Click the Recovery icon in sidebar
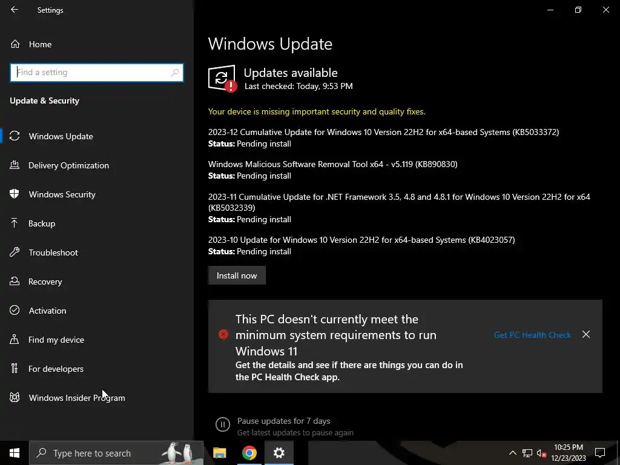Screen dimensions: 620x465 tap(15, 281)
